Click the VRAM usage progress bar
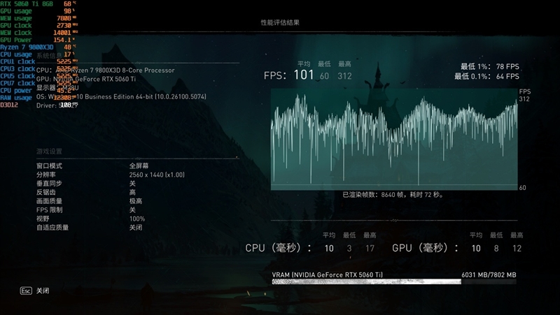 [394, 281]
